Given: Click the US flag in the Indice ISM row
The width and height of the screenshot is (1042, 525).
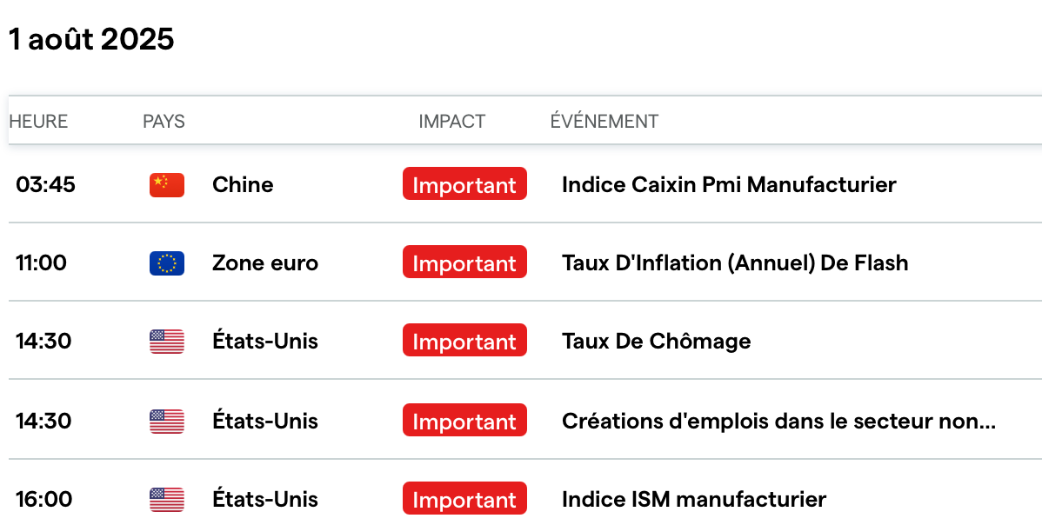Looking at the screenshot, I should [x=167, y=500].
